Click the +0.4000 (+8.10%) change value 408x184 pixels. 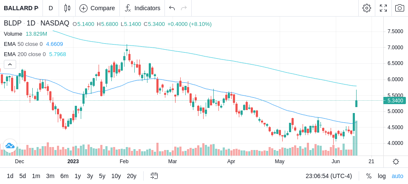[190, 24]
